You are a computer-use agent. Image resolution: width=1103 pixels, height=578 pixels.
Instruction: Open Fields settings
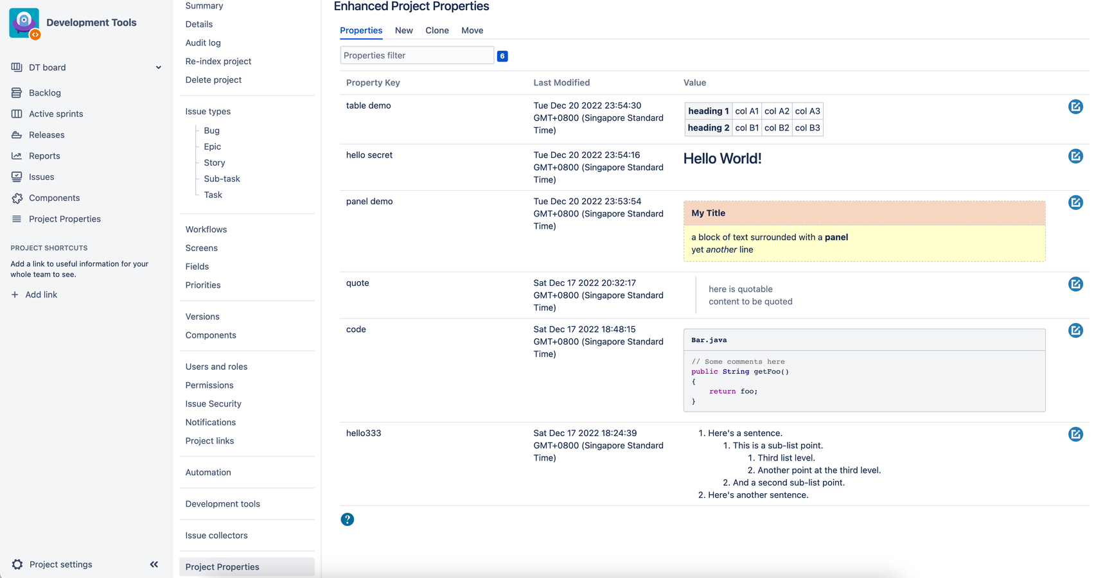pyautogui.click(x=197, y=267)
